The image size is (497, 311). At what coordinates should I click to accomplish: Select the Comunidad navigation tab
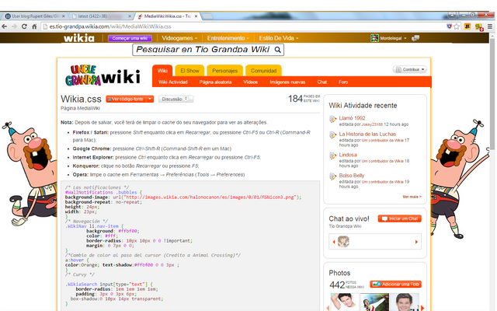264,71
